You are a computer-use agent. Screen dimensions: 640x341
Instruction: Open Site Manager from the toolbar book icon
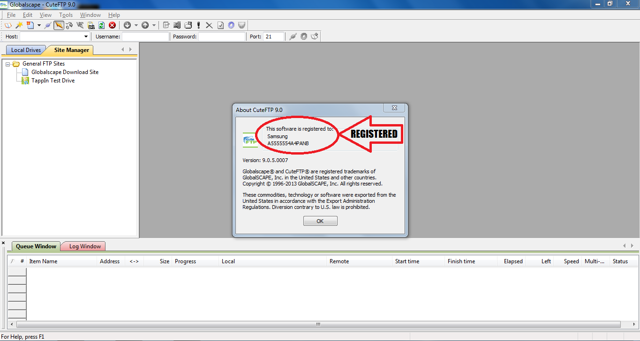tap(8, 25)
